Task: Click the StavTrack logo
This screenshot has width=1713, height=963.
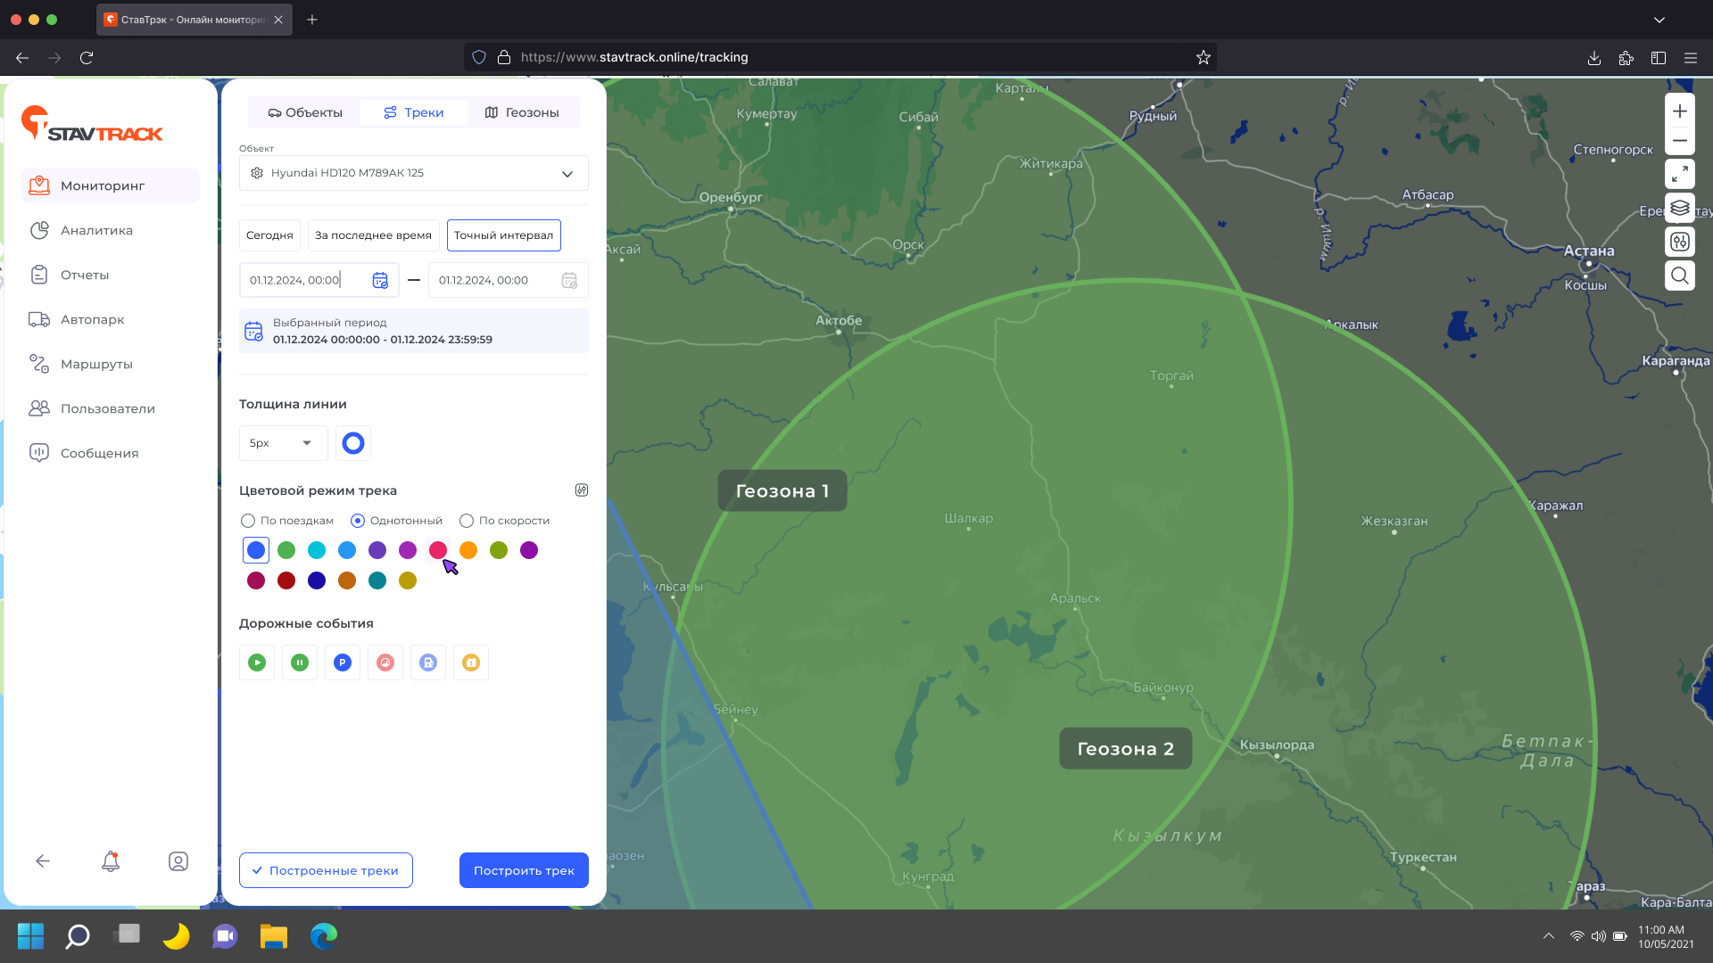Action: (x=92, y=124)
